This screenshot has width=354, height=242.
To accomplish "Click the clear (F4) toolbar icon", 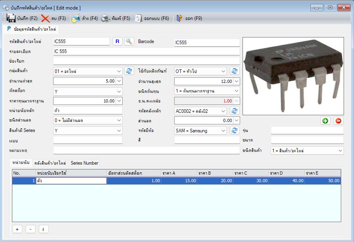I will click(x=76, y=18).
